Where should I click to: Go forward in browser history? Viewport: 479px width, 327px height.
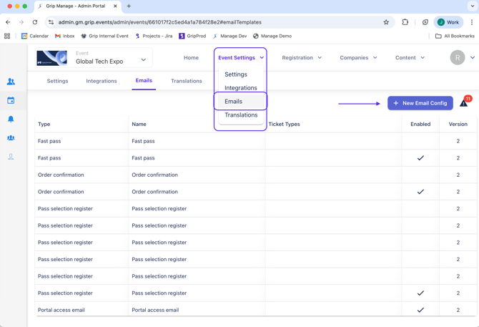21,22
